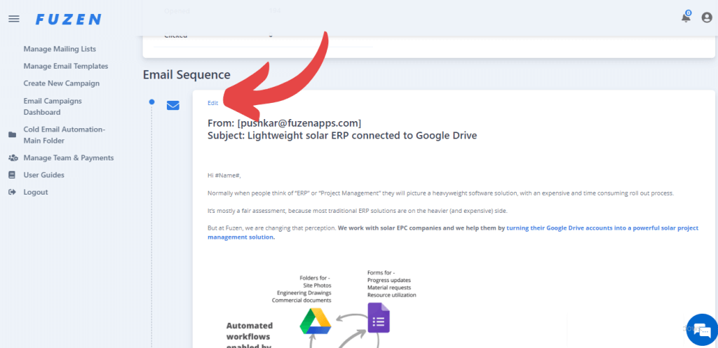
Task: Open User Guides
Action: 44,174
